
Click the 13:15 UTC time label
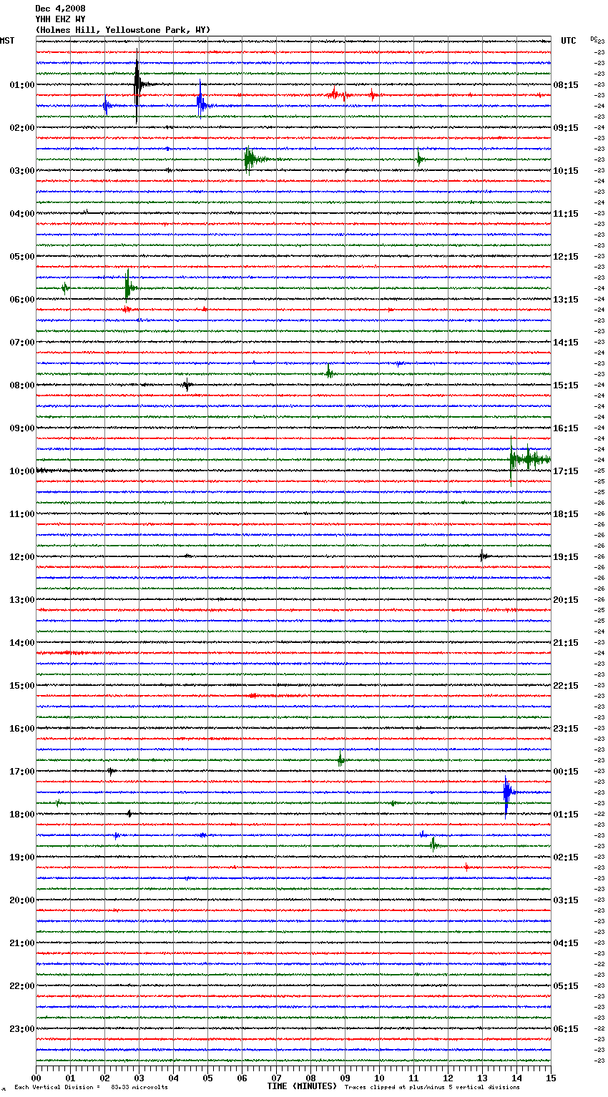coord(566,300)
